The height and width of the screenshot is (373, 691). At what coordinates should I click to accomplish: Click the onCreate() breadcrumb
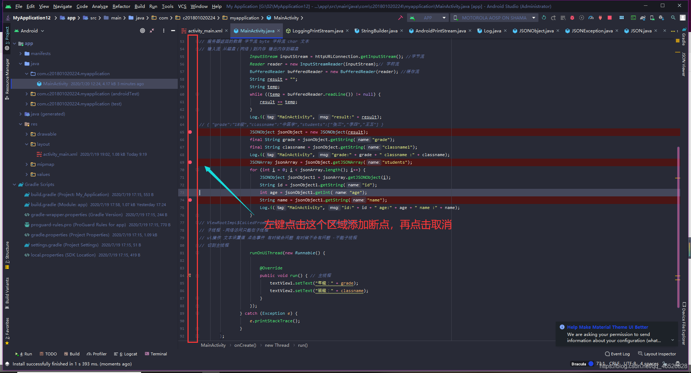pos(245,345)
